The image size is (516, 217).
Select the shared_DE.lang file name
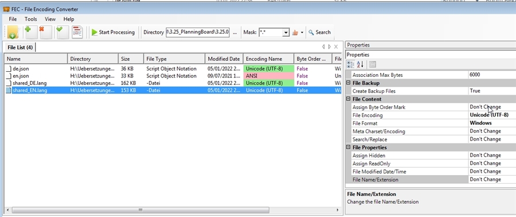pyautogui.click(x=30, y=83)
